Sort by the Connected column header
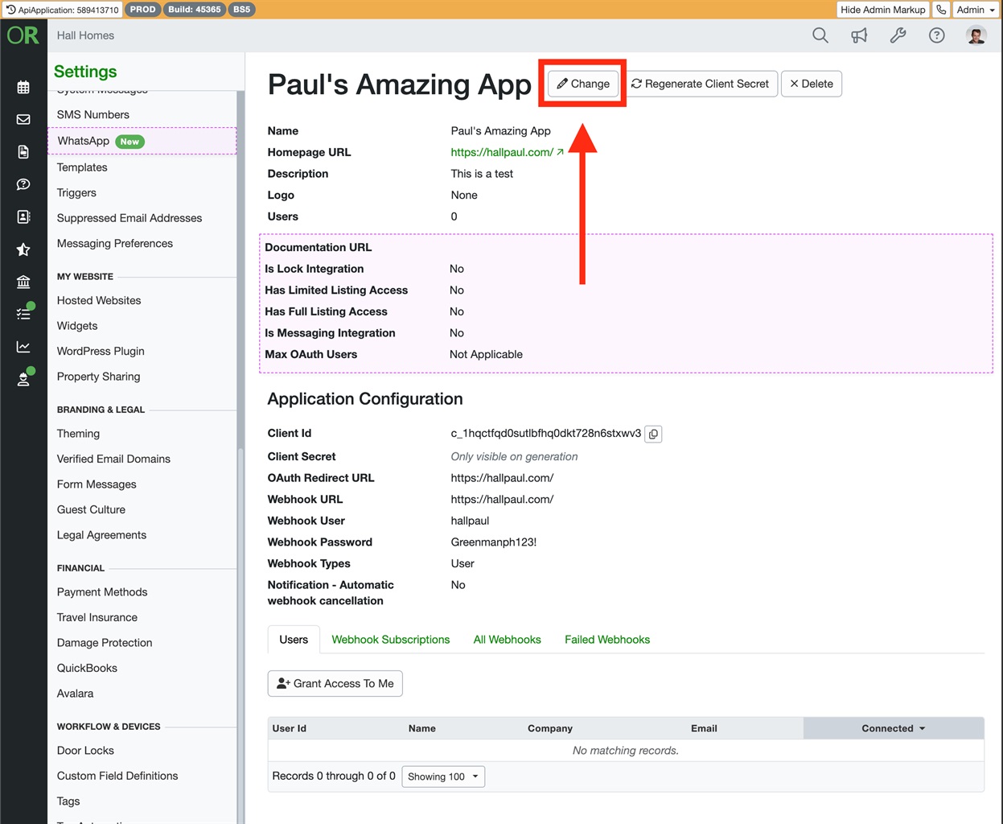This screenshot has height=824, width=1003. [x=893, y=728]
